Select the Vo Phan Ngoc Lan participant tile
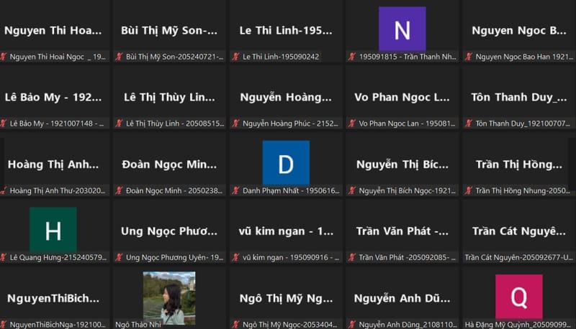This screenshot has height=329, width=576. coord(402,97)
